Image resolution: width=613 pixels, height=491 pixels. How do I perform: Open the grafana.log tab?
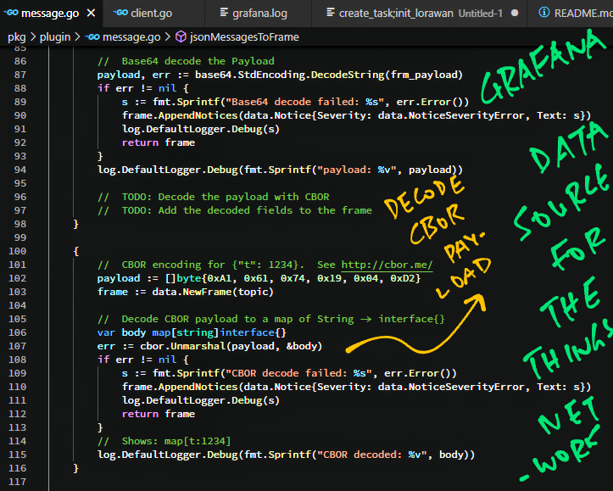[x=258, y=14]
